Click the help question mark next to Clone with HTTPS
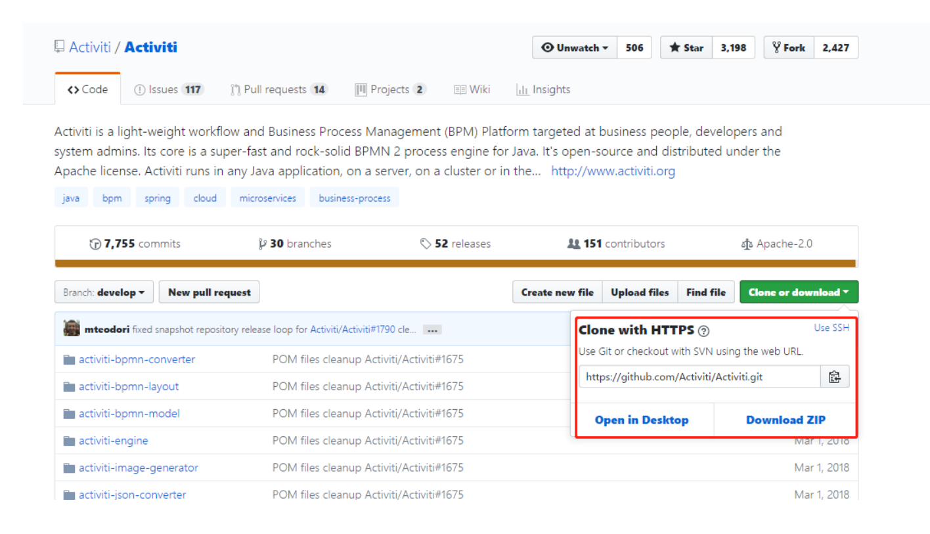 (704, 330)
